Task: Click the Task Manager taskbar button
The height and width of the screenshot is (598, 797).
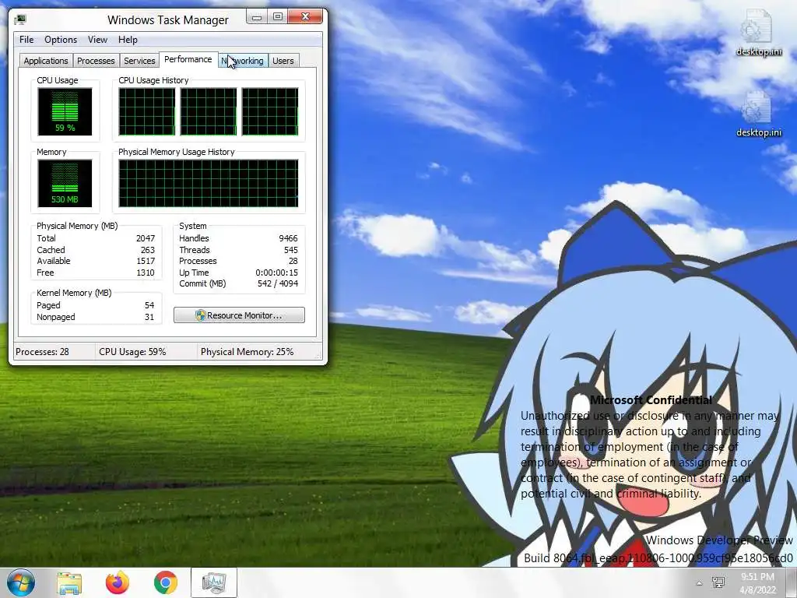Action: coord(214,582)
